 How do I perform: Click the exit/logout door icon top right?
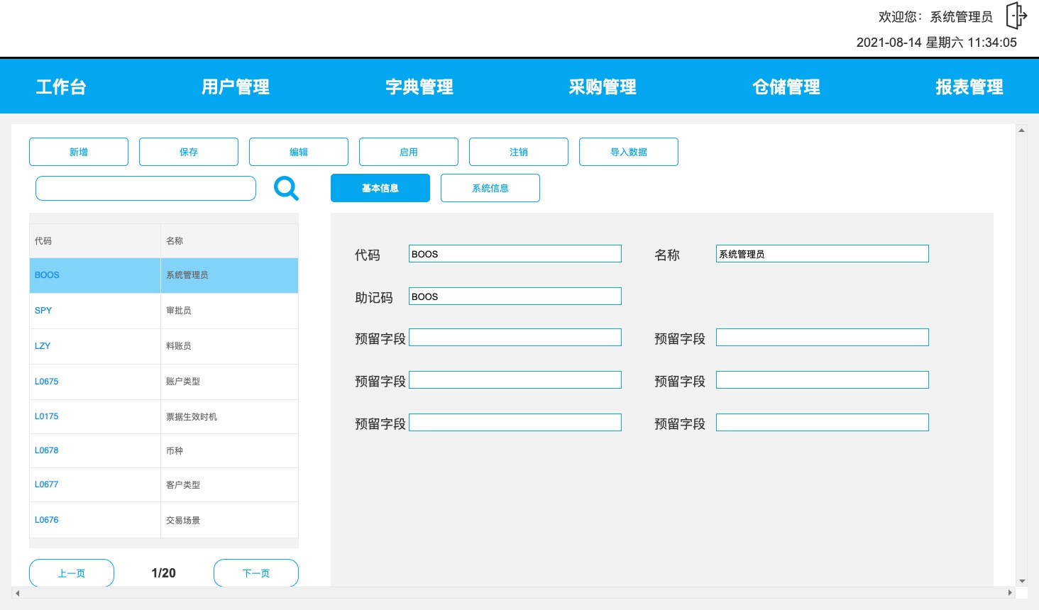tap(1016, 15)
